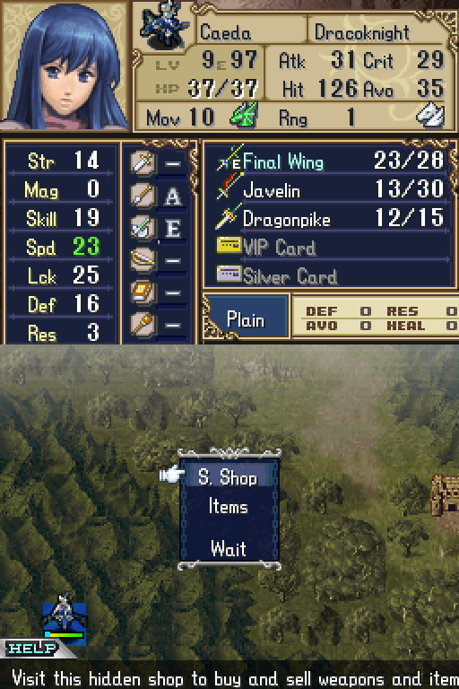
Task: Select Wait command
Action: pos(228,548)
